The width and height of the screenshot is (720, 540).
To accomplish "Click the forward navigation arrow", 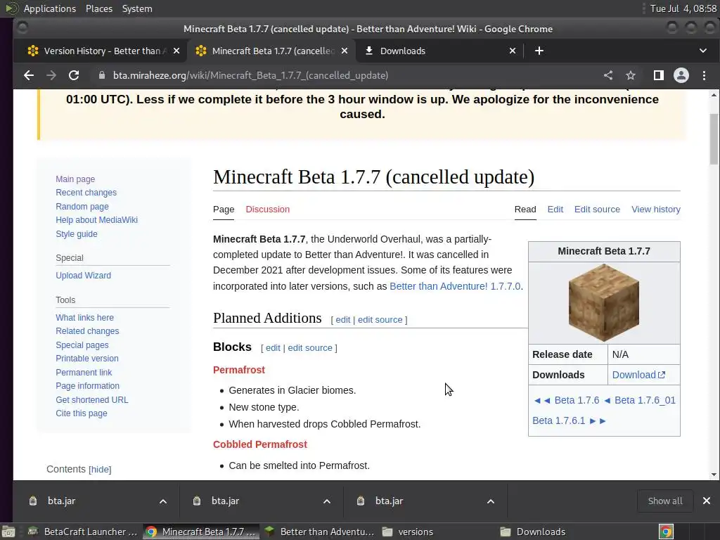I will tap(51, 75).
